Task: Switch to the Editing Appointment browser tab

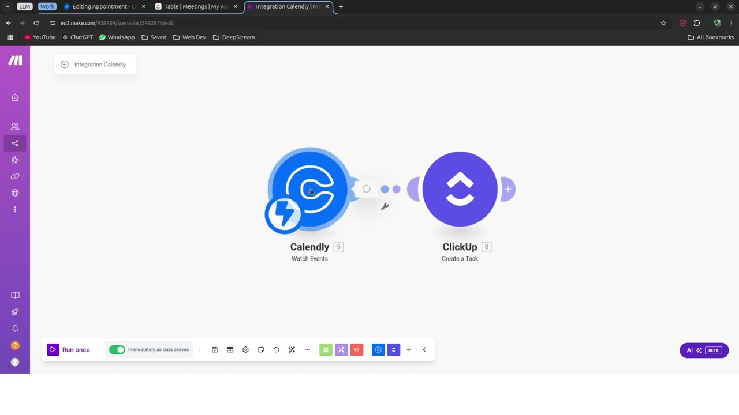Action: pos(104,6)
